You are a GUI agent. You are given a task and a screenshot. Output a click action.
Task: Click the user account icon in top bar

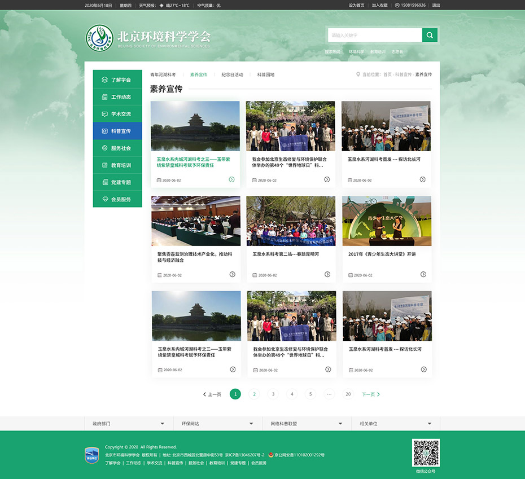397,5
